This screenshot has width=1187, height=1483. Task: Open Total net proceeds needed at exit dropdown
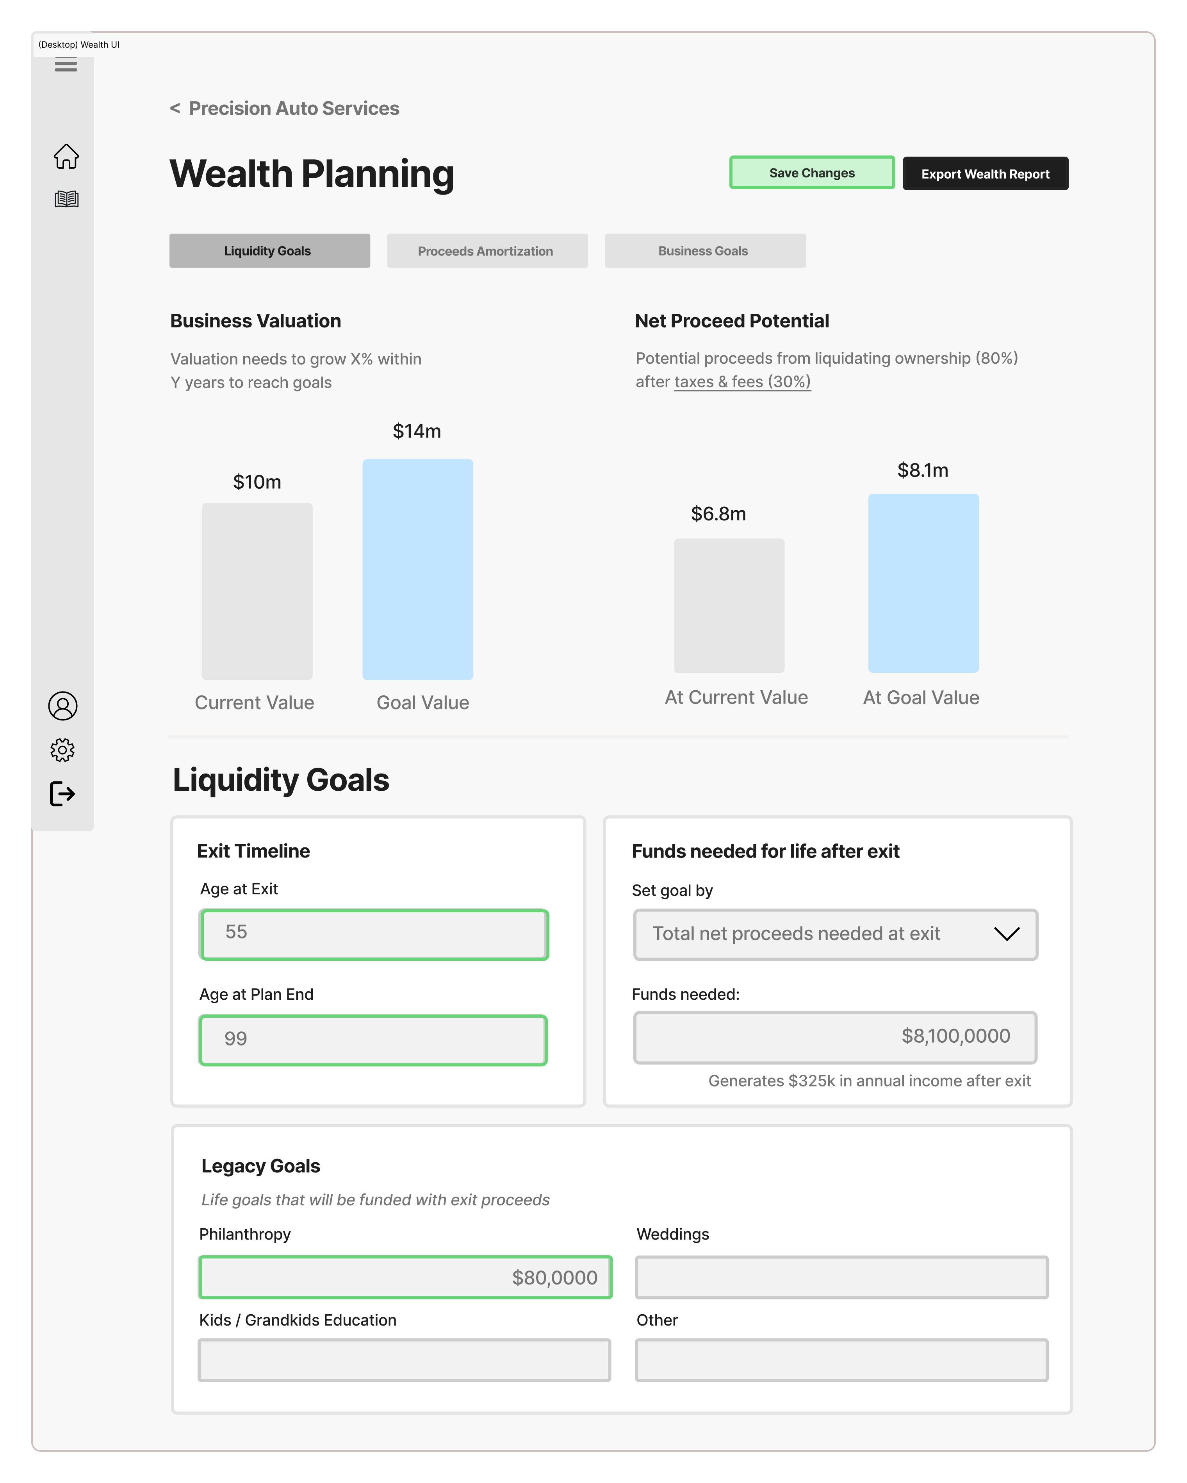click(x=796, y=934)
